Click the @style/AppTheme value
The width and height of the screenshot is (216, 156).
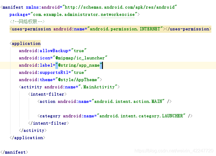tap(77, 80)
